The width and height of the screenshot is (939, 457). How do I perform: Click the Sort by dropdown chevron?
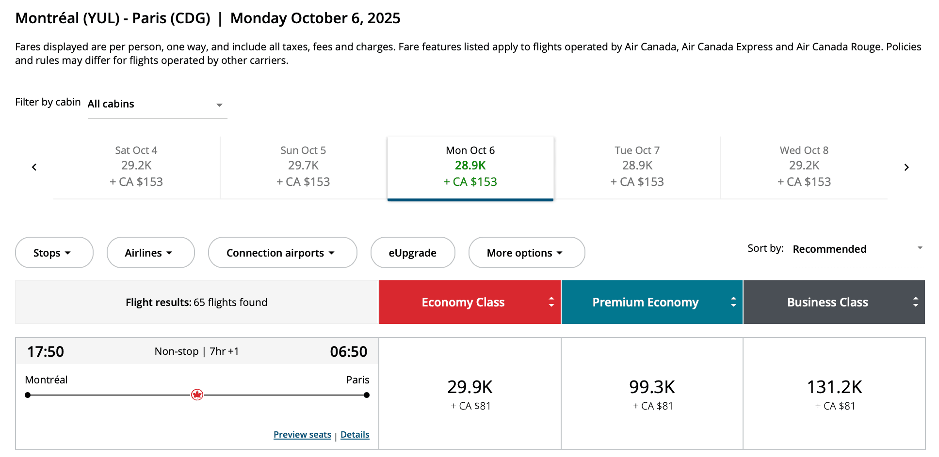920,248
